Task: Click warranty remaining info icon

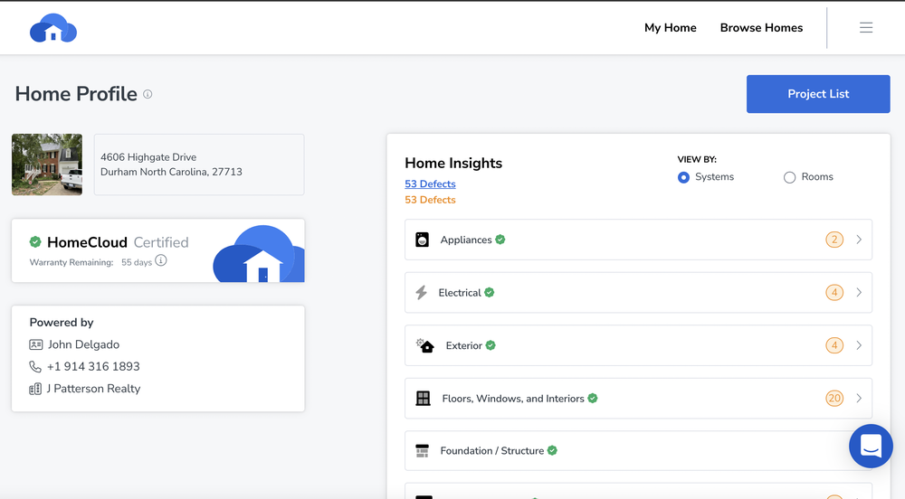Action: [x=161, y=260]
